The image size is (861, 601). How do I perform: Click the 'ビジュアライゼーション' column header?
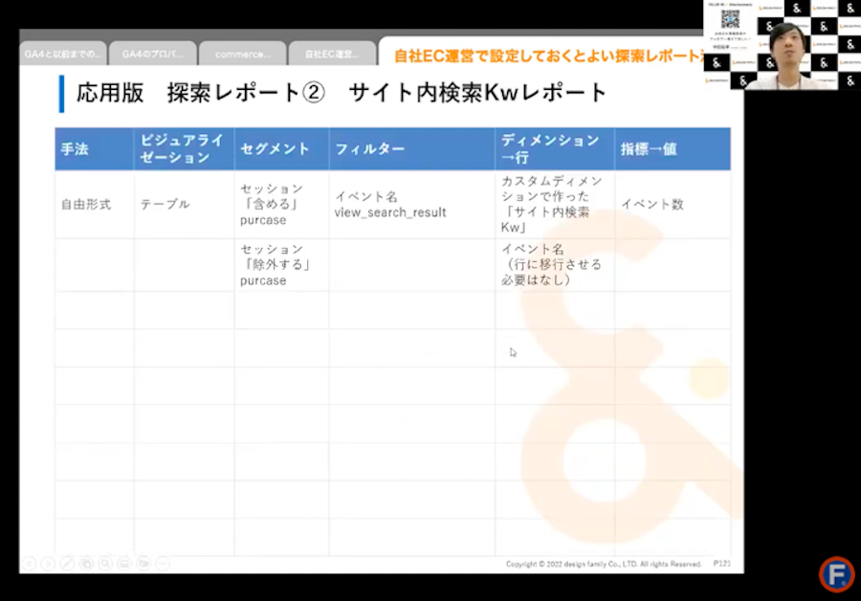(184, 149)
